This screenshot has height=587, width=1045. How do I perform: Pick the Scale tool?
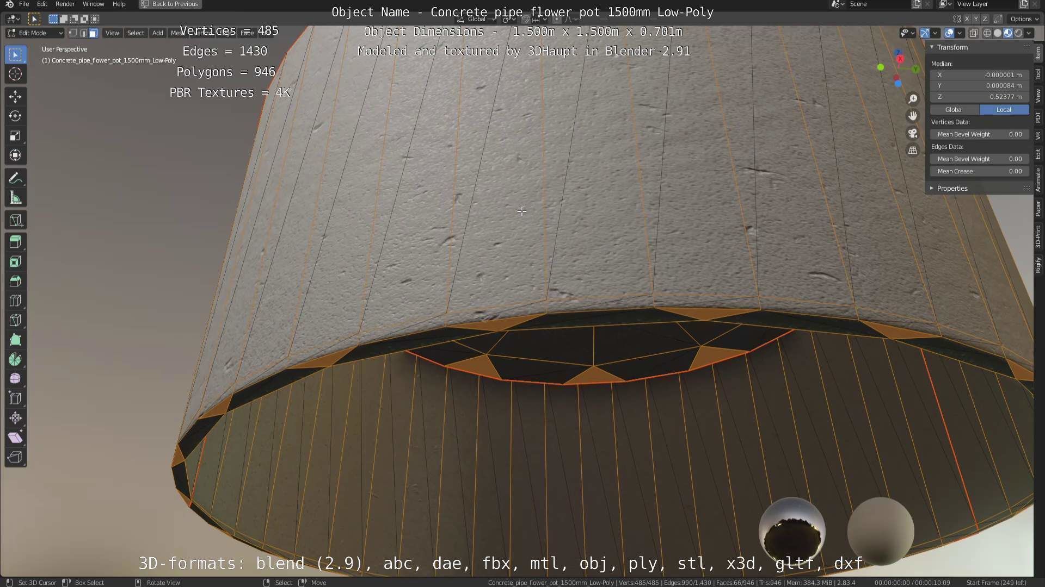click(15, 136)
